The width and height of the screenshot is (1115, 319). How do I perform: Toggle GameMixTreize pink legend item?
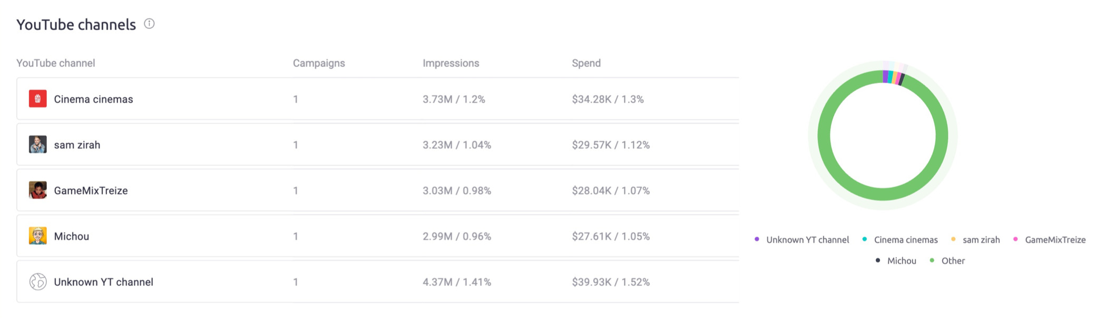[1049, 240]
